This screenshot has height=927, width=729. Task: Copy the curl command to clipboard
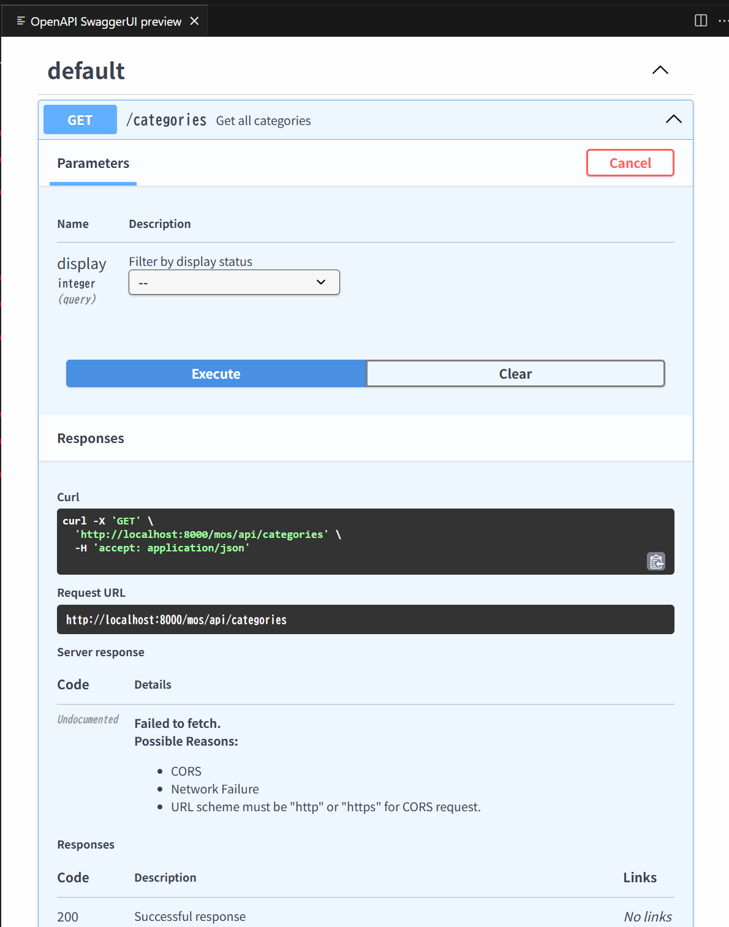click(656, 561)
